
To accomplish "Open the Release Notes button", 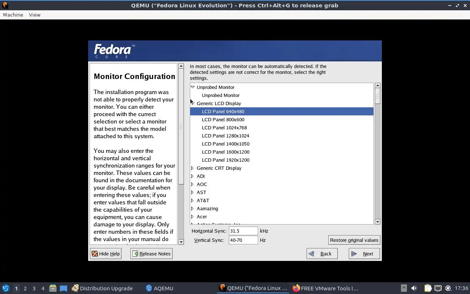I will point(151,254).
